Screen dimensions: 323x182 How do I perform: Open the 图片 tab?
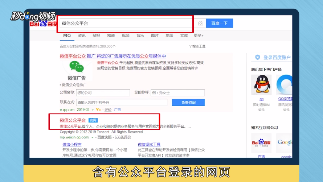[155, 36]
